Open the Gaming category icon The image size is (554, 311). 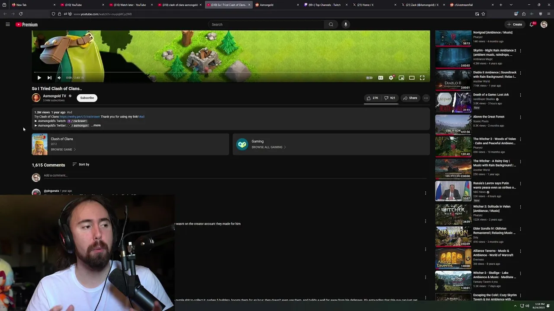click(242, 144)
